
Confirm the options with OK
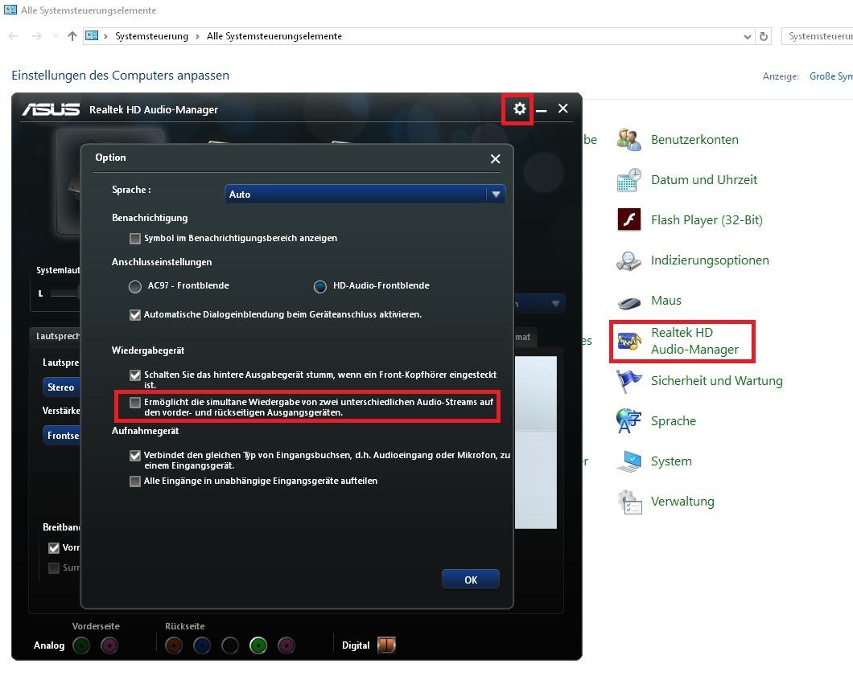click(x=471, y=580)
